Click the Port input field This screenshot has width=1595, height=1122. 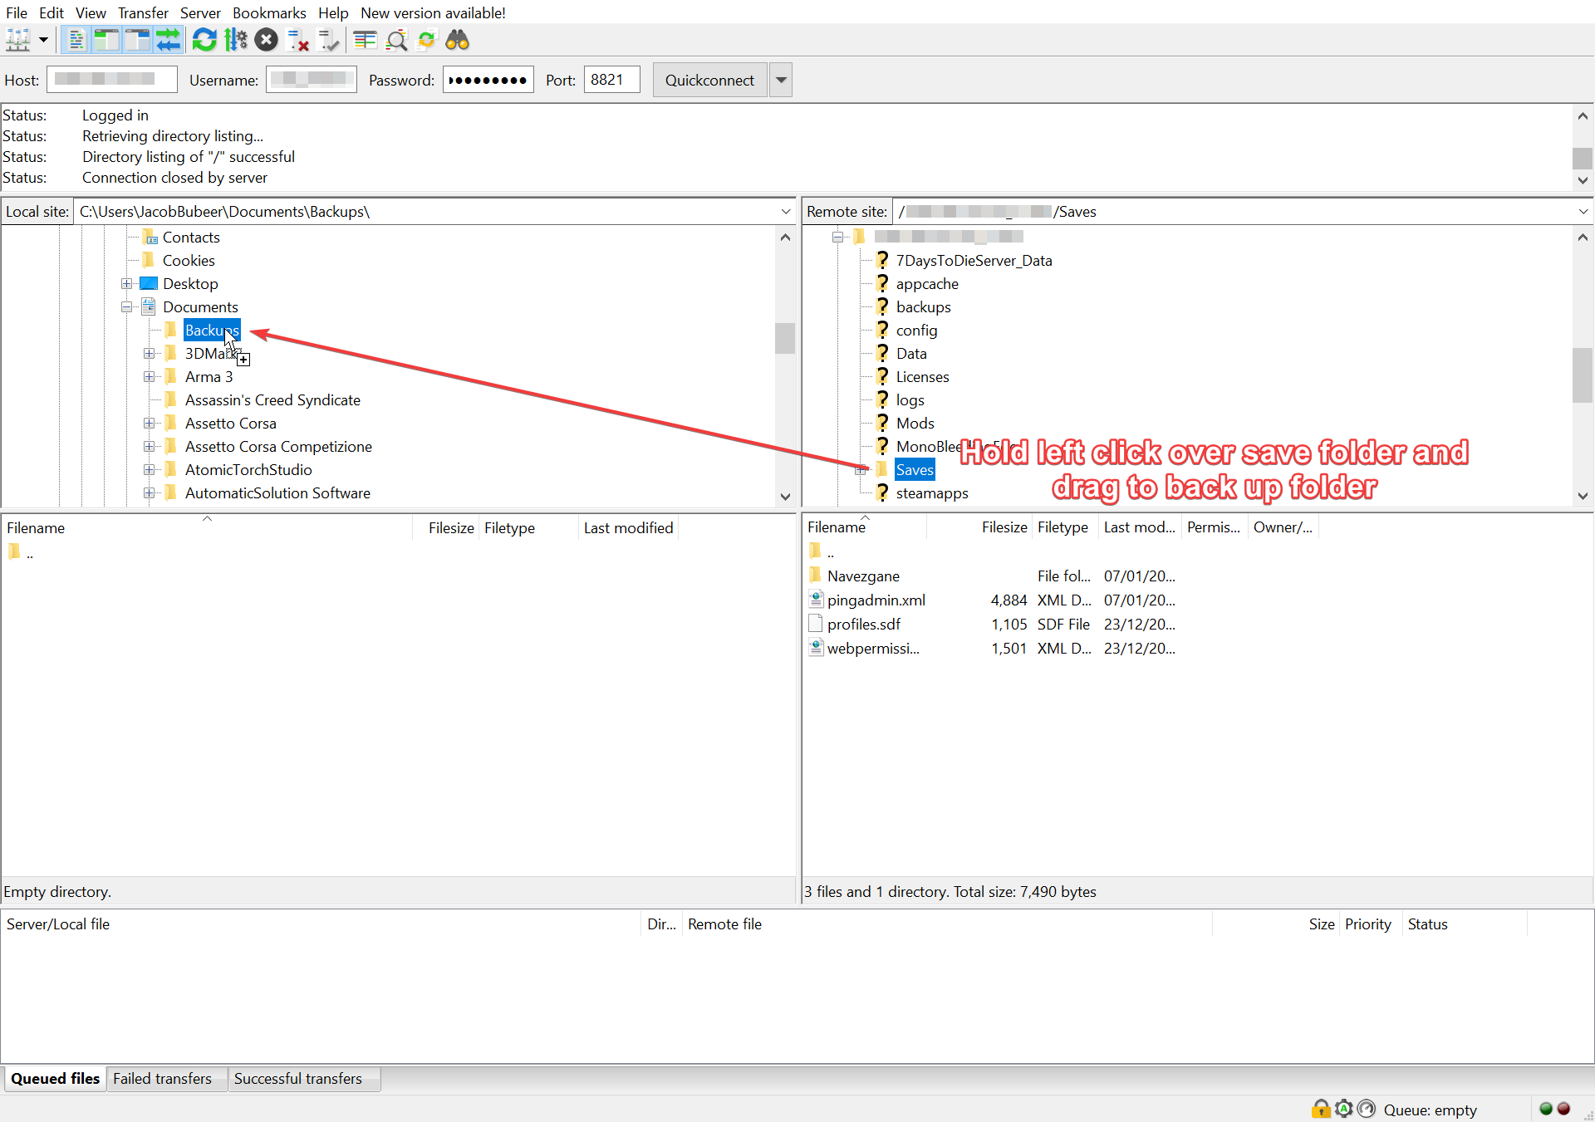[x=612, y=81]
